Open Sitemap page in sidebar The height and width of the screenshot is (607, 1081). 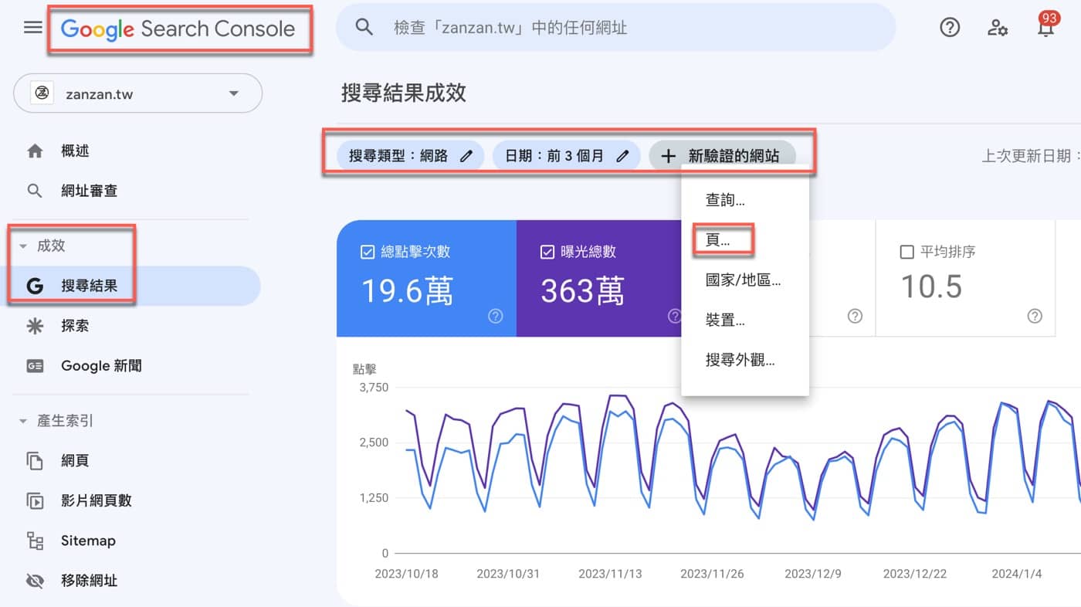pyautogui.click(x=131, y=541)
